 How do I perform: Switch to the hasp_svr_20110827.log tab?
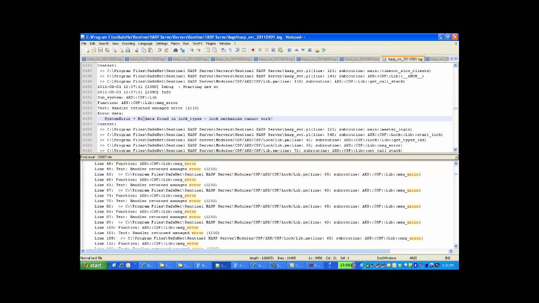point(187,59)
